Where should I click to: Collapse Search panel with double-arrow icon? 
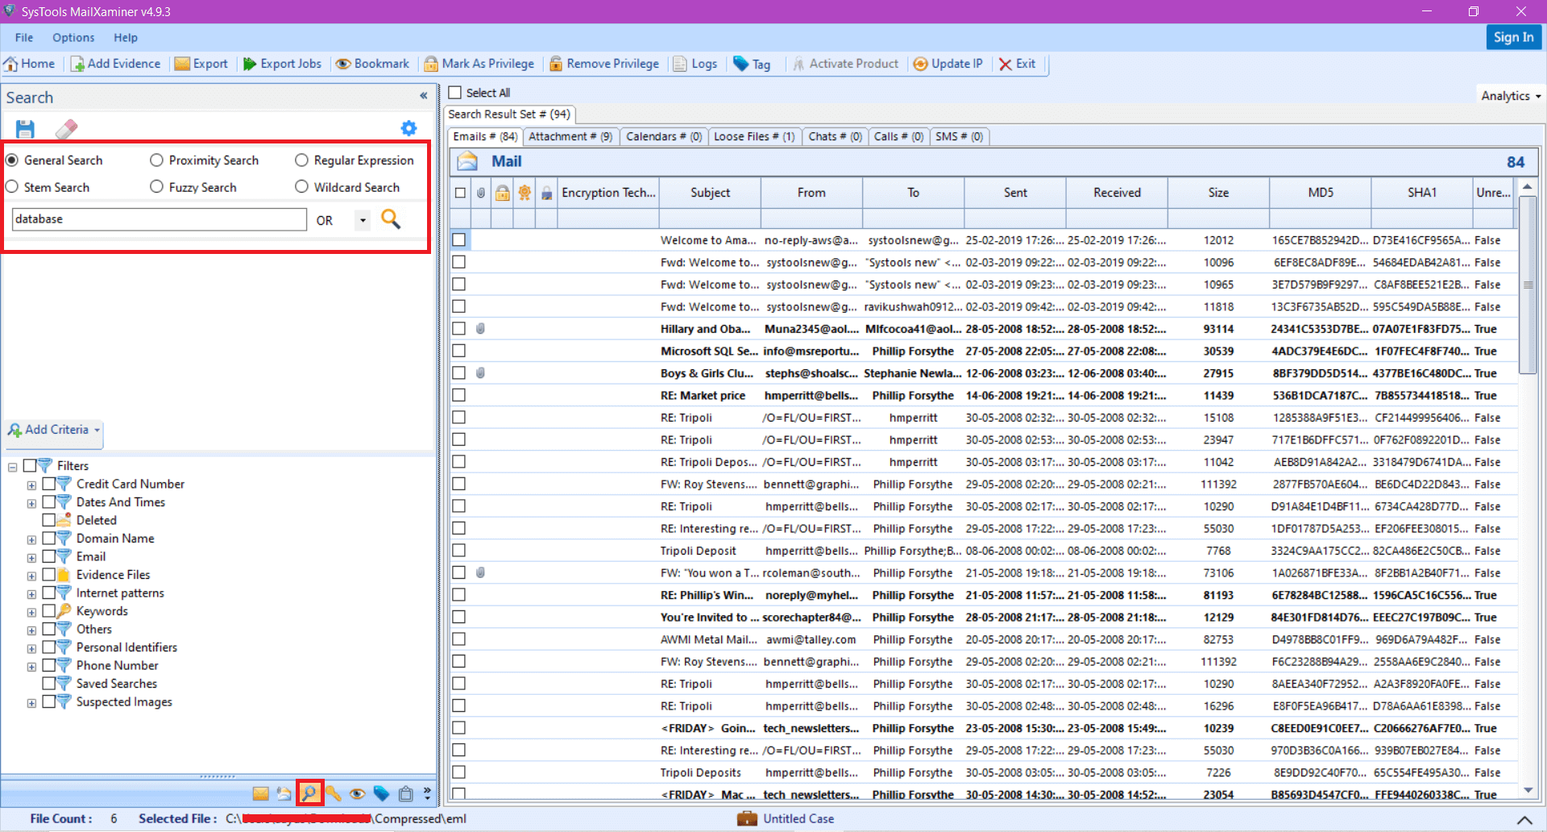click(x=423, y=96)
